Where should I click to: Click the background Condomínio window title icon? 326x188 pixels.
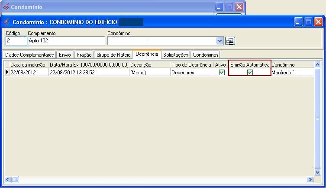click(6, 7)
